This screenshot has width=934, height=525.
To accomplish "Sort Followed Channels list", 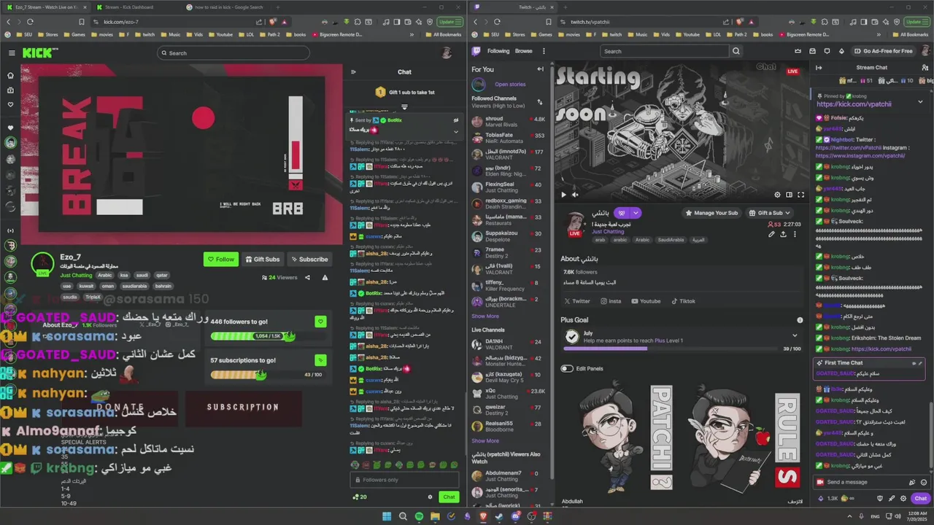I will [x=540, y=102].
